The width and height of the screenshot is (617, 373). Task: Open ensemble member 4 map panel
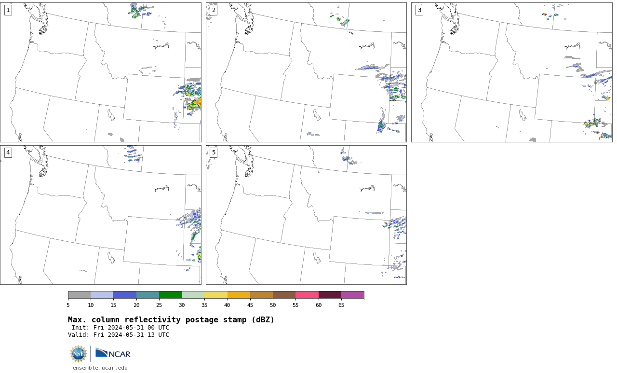[101, 215]
